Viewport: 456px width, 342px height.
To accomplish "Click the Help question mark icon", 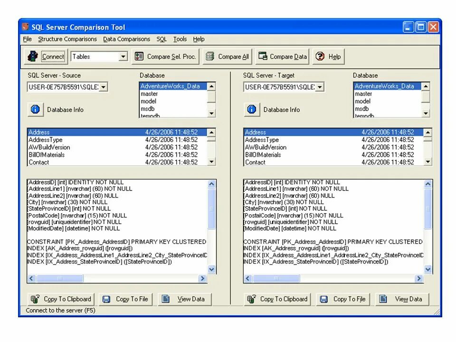I will (x=320, y=57).
